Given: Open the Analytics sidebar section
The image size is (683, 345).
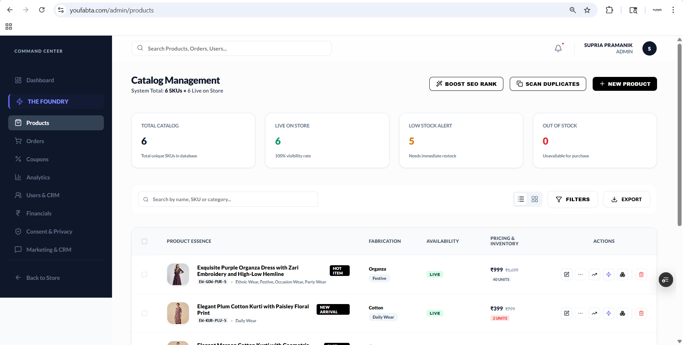Looking at the screenshot, I should coord(38,177).
